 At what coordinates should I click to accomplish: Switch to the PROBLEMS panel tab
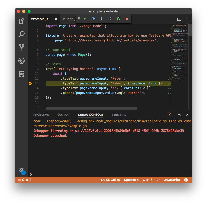click(x=41, y=115)
